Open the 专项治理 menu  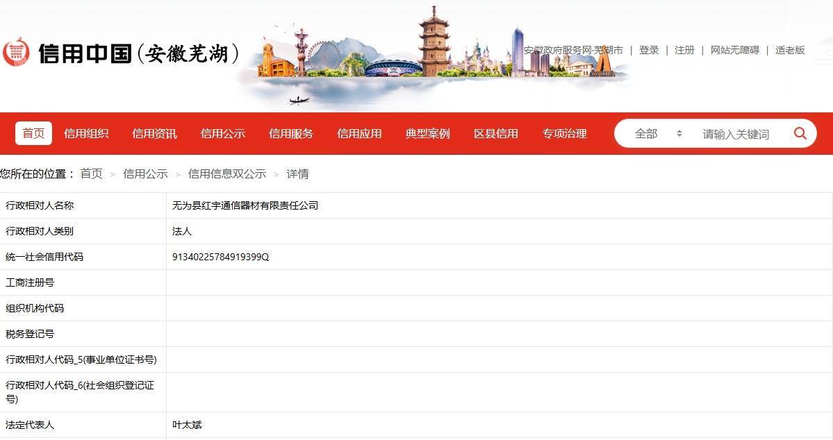(563, 133)
